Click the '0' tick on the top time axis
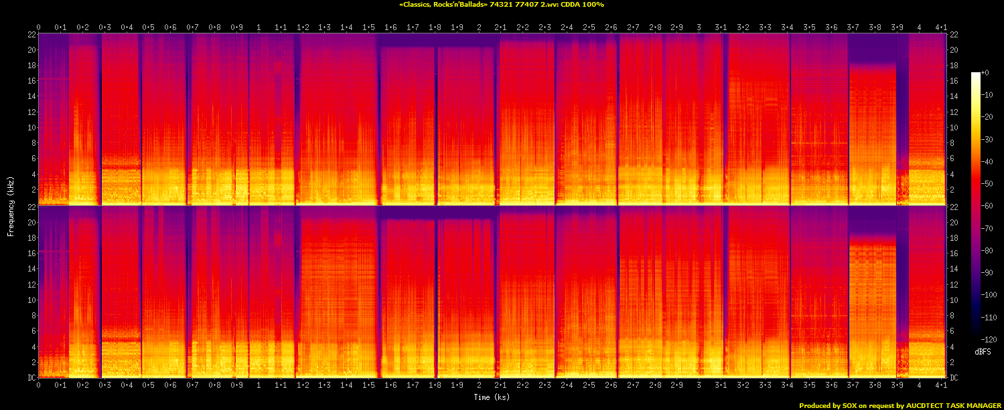1004x410 pixels. click(39, 27)
